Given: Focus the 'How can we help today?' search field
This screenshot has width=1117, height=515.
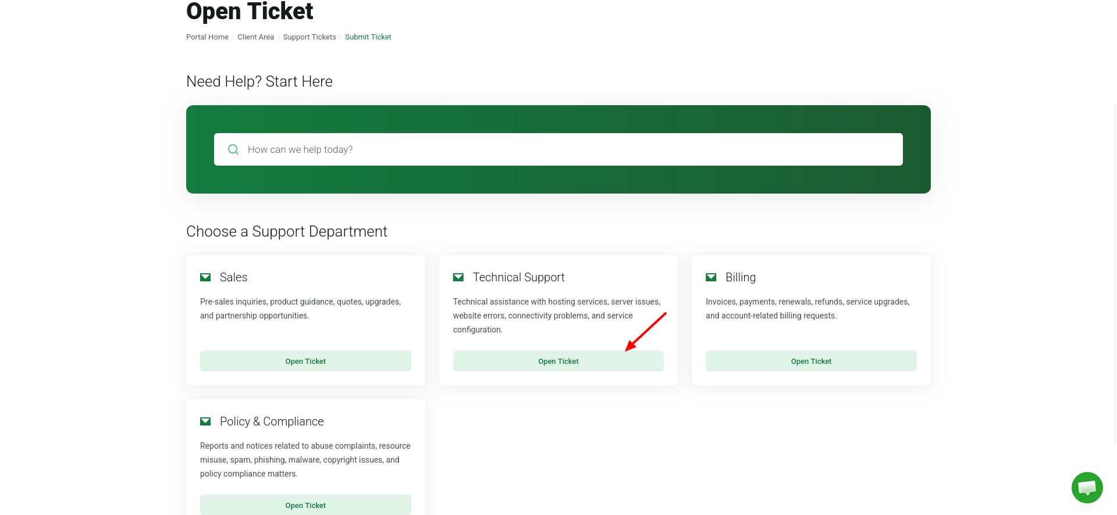Looking at the screenshot, I should point(558,149).
